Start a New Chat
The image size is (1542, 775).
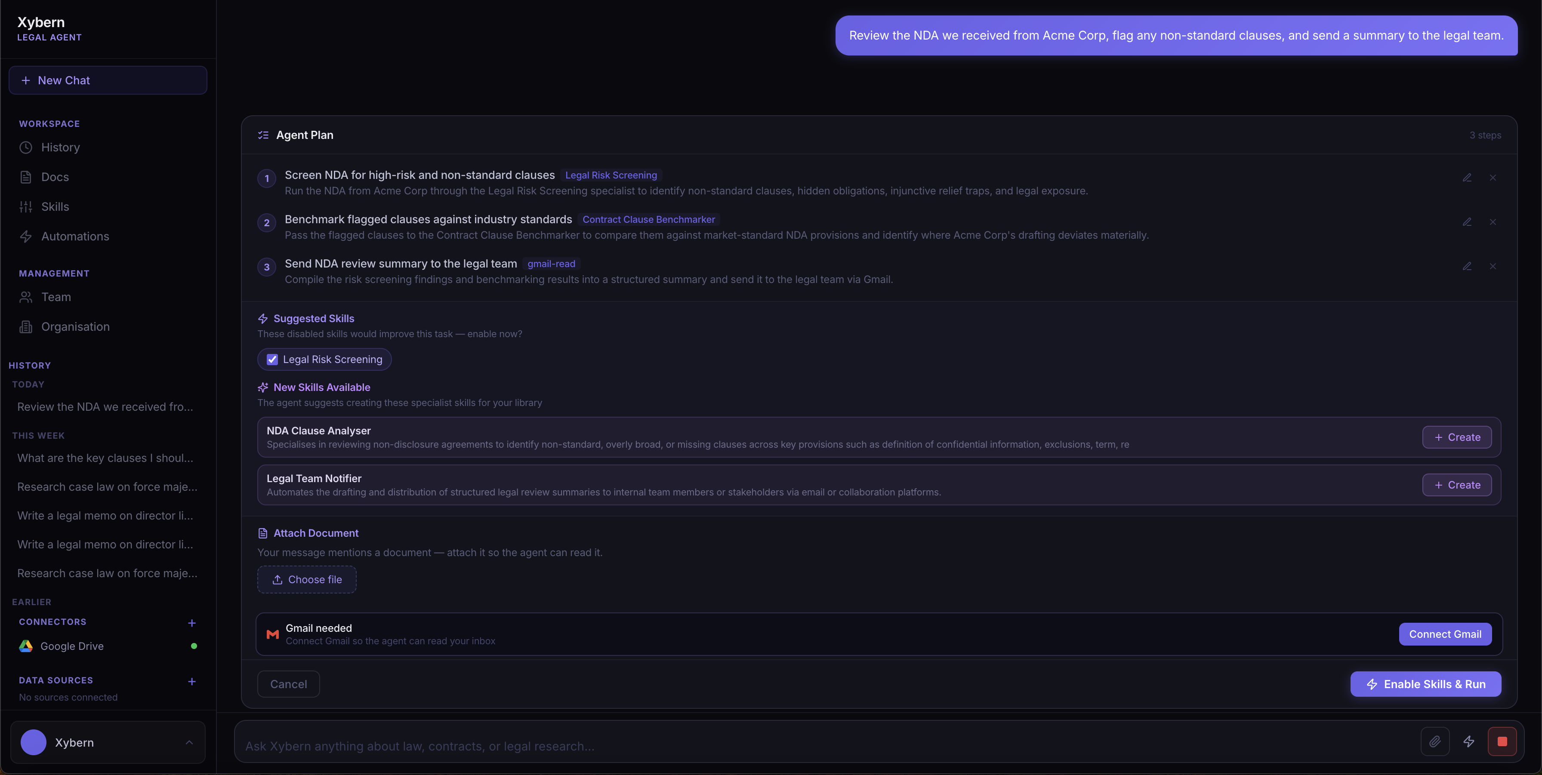108,80
